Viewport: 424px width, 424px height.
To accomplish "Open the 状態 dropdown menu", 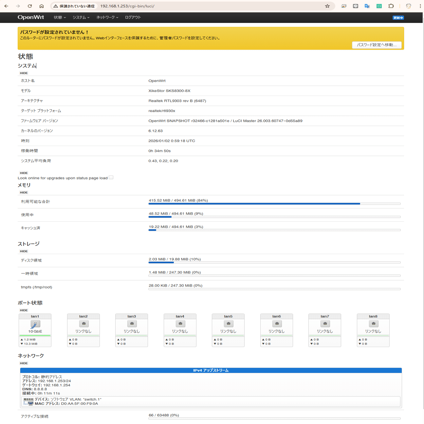I will (x=59, y=17).
